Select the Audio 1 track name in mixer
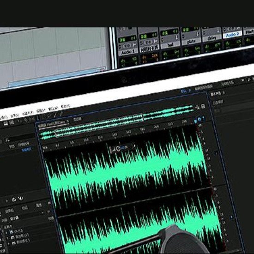 [x=128, y=52]
